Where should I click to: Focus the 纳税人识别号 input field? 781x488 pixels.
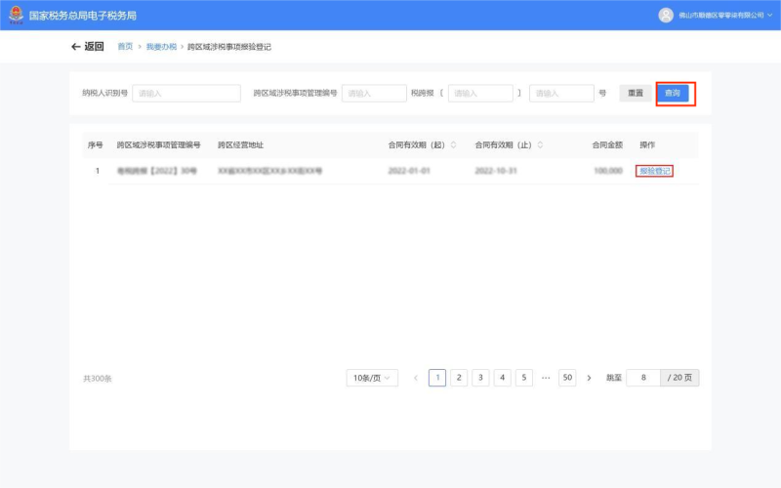(186, 93)
